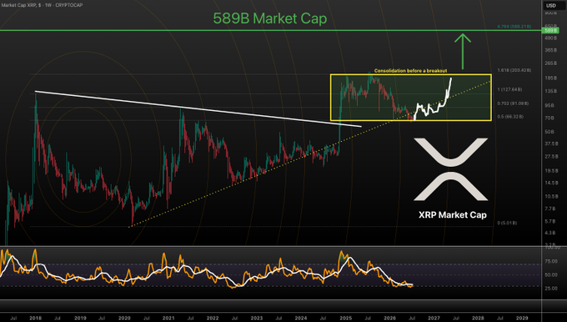567x322 pixels.
Task: Click the 1 (127.64 B) Fibonacci label
Action: click(x=509, y=89)
